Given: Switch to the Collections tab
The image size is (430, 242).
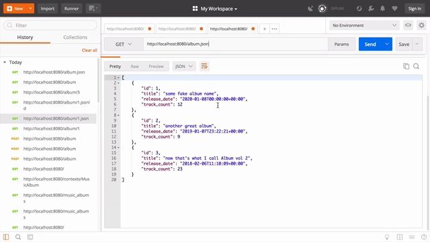Looking at the screenshot, I should pyautogui.click(x=75, y=38).
